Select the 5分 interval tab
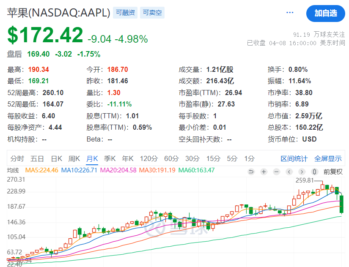The width and height of the screenshot is (349, 267). (x=232, y=159)
